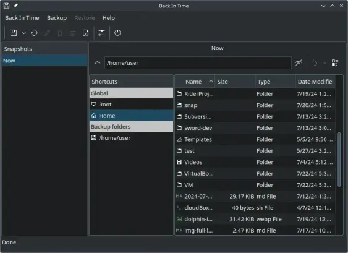Select the /home/user backup folder shortcut
The image size is (348, 253).
tap(132, 138)
